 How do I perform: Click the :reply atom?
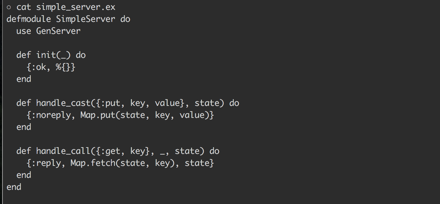click(x=46, y=163)
